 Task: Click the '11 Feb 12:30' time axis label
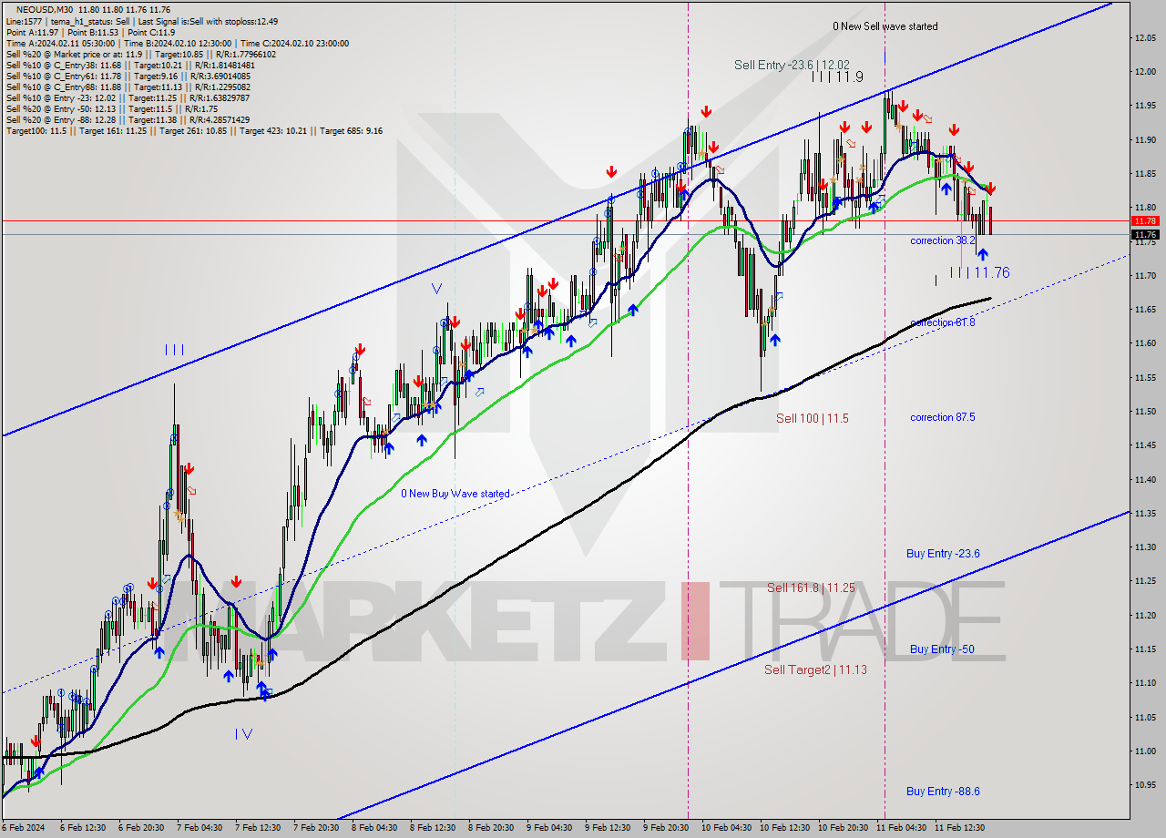coord(958,828)
